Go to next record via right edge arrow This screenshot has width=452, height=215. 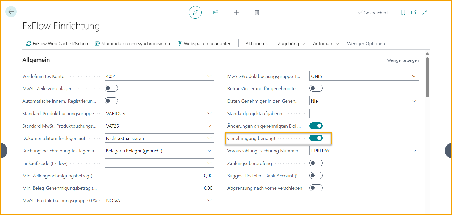point(449,151)
